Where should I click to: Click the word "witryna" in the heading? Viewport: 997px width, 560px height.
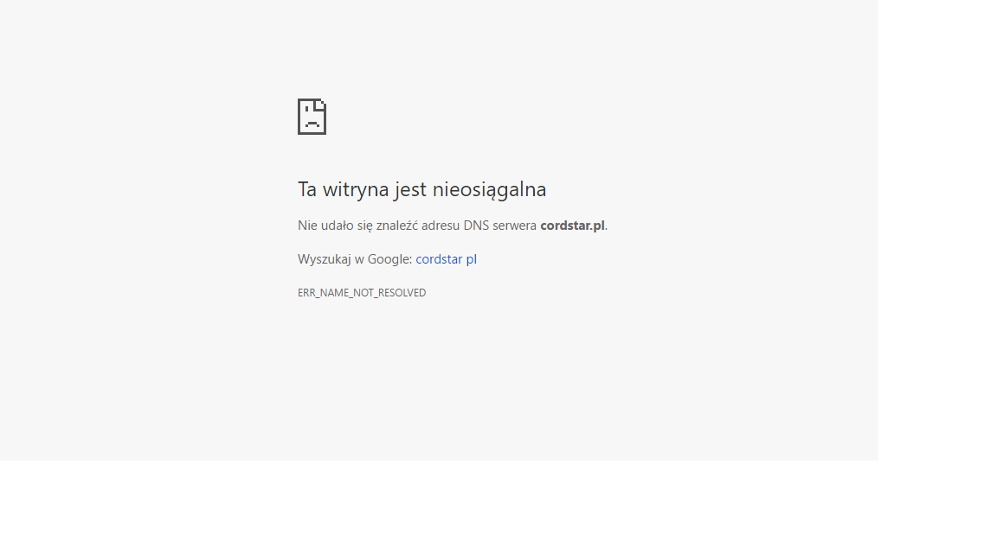(x=356, y=190)
